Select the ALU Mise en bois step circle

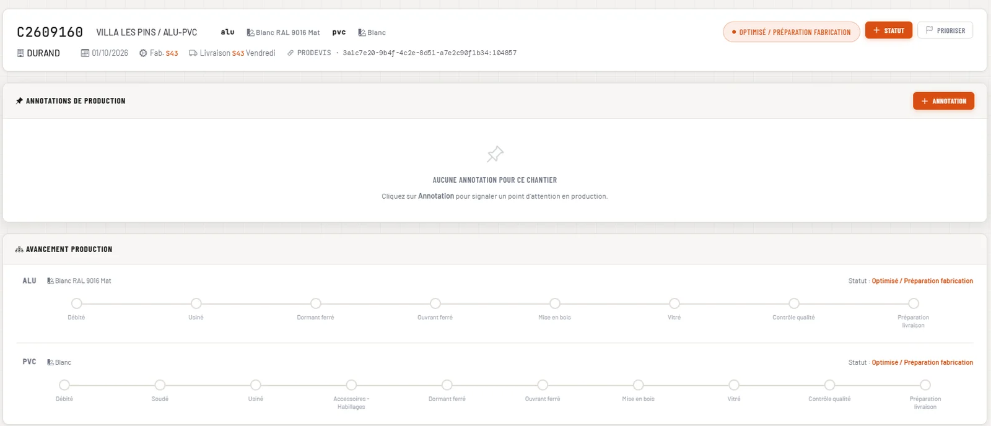[555, 303]
